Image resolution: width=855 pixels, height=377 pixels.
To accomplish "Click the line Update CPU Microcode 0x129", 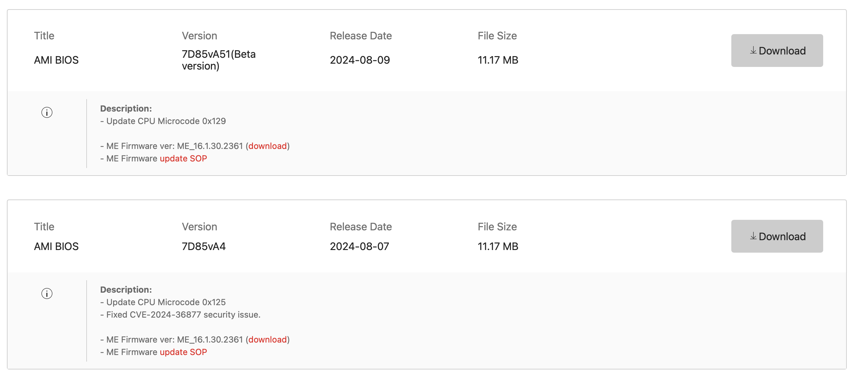I will click(x=163, y=121).
